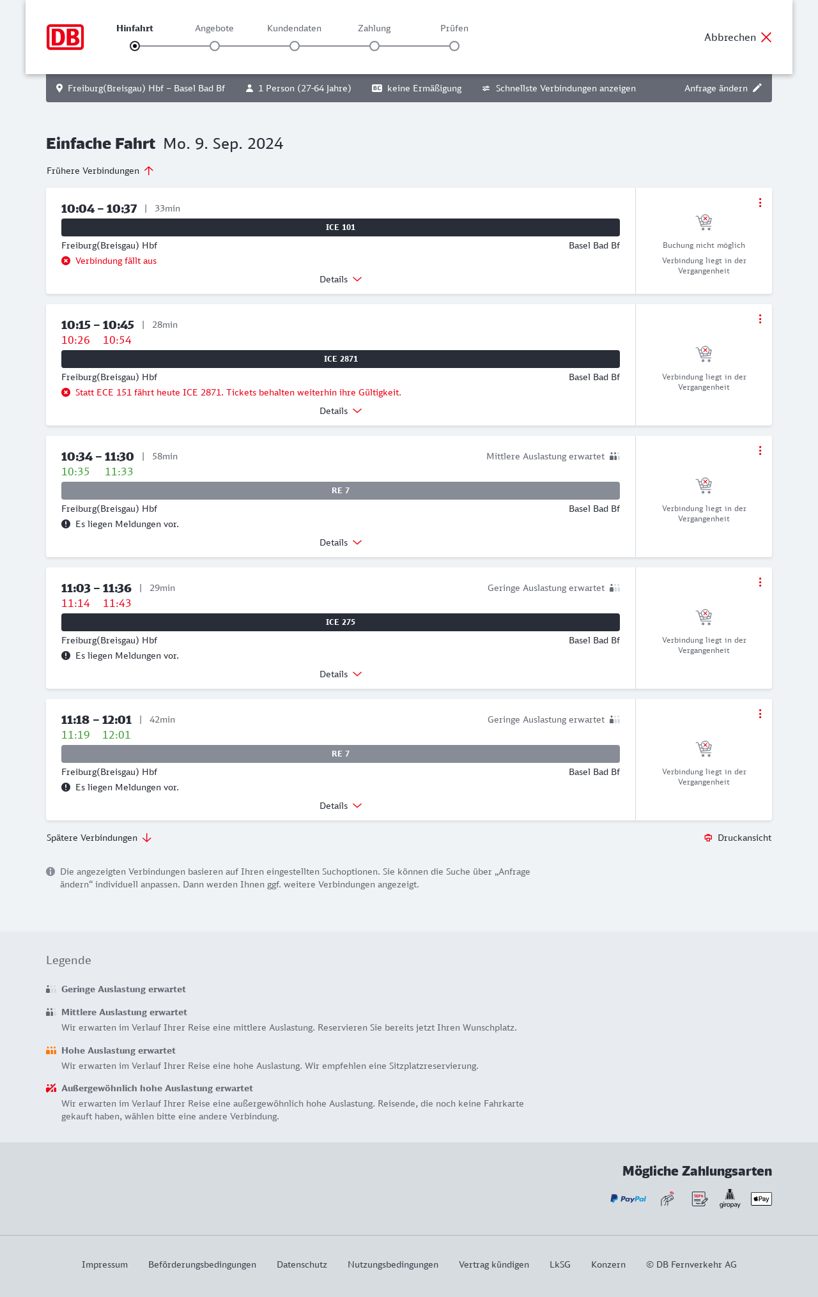
Task: Open the Datenschutz footer link
Action: click(x=302, y=1264)
